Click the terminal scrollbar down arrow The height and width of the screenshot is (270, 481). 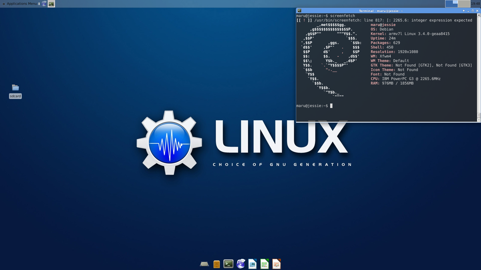click(x=479, y=120)
